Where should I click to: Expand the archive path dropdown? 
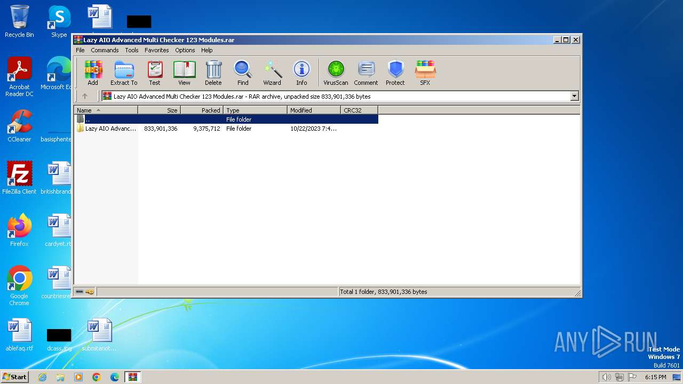(x=575, y=97)
